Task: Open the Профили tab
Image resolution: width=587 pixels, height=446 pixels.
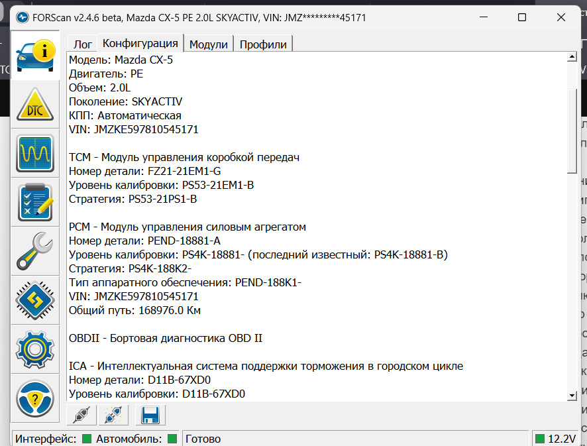Action: pyautogui.click(x=263, y=44)
